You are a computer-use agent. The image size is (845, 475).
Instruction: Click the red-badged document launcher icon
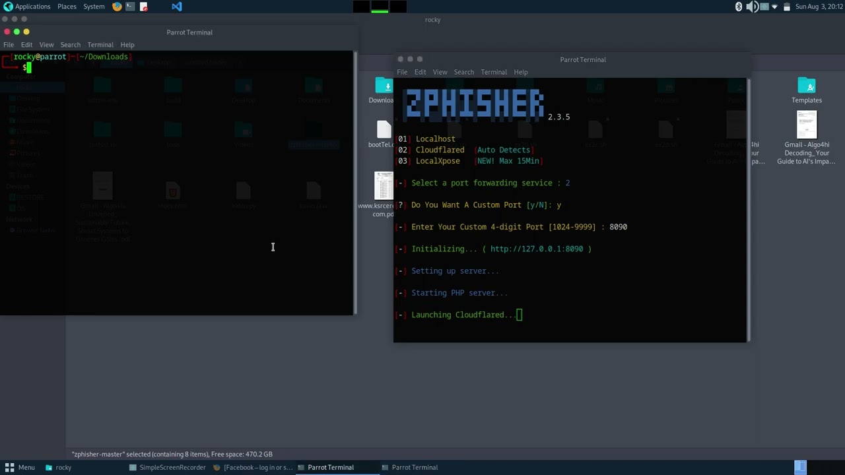143,7
